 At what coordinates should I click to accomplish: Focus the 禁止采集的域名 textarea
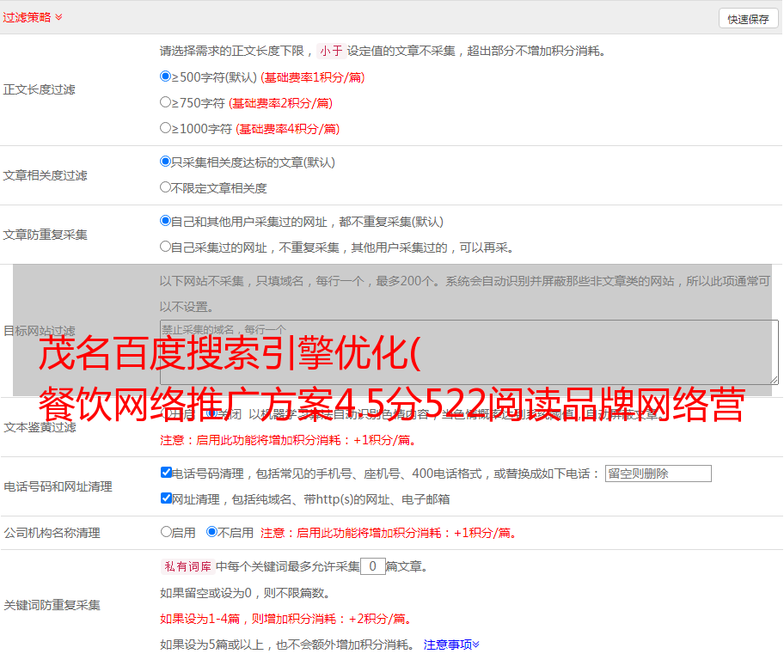coord(469,352)
